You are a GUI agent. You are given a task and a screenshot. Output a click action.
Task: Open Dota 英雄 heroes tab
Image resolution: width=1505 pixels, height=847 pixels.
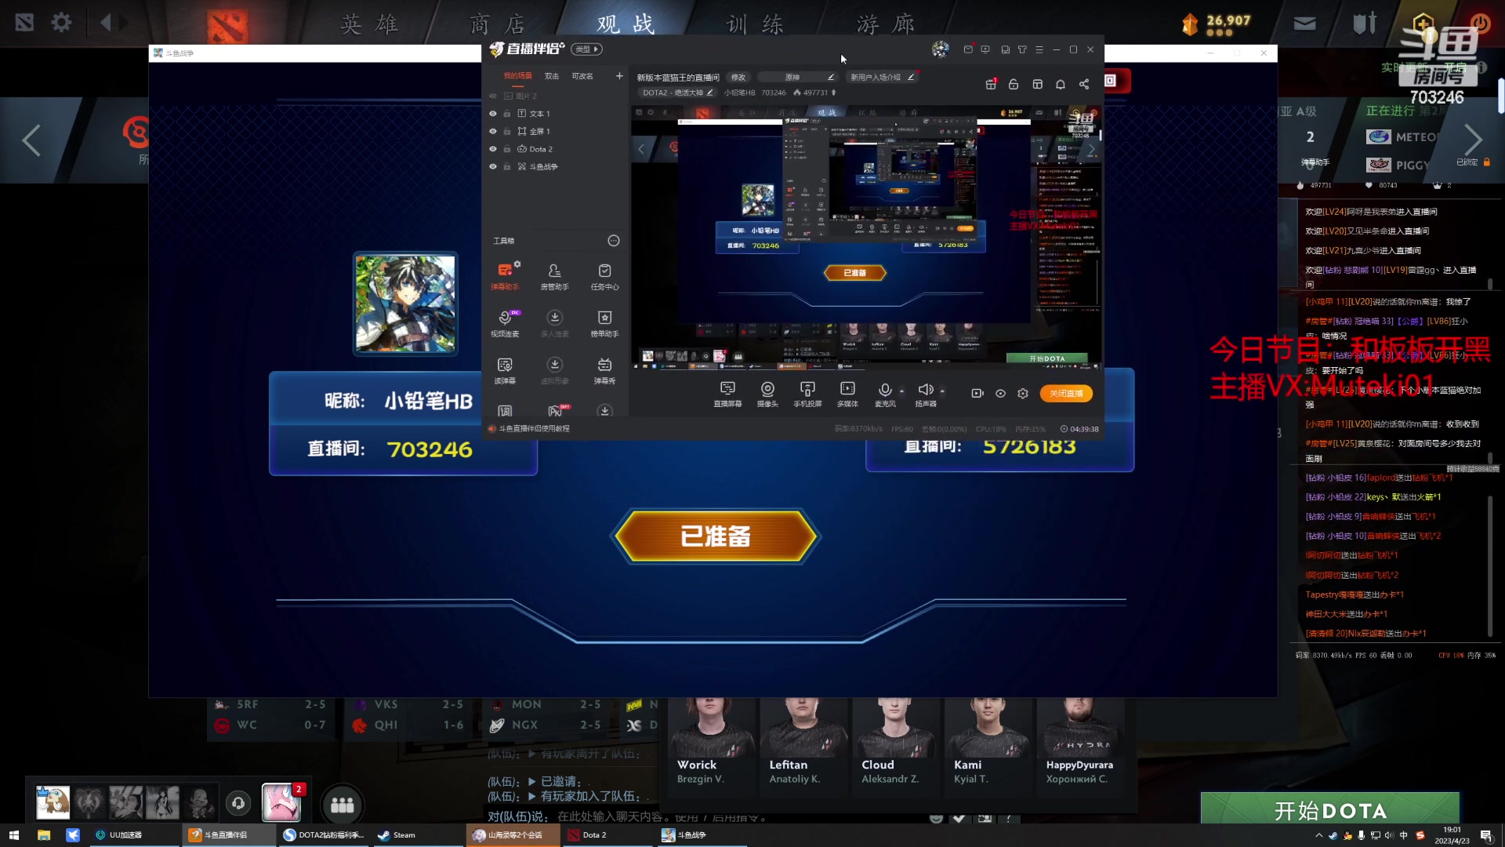[369, 24]
